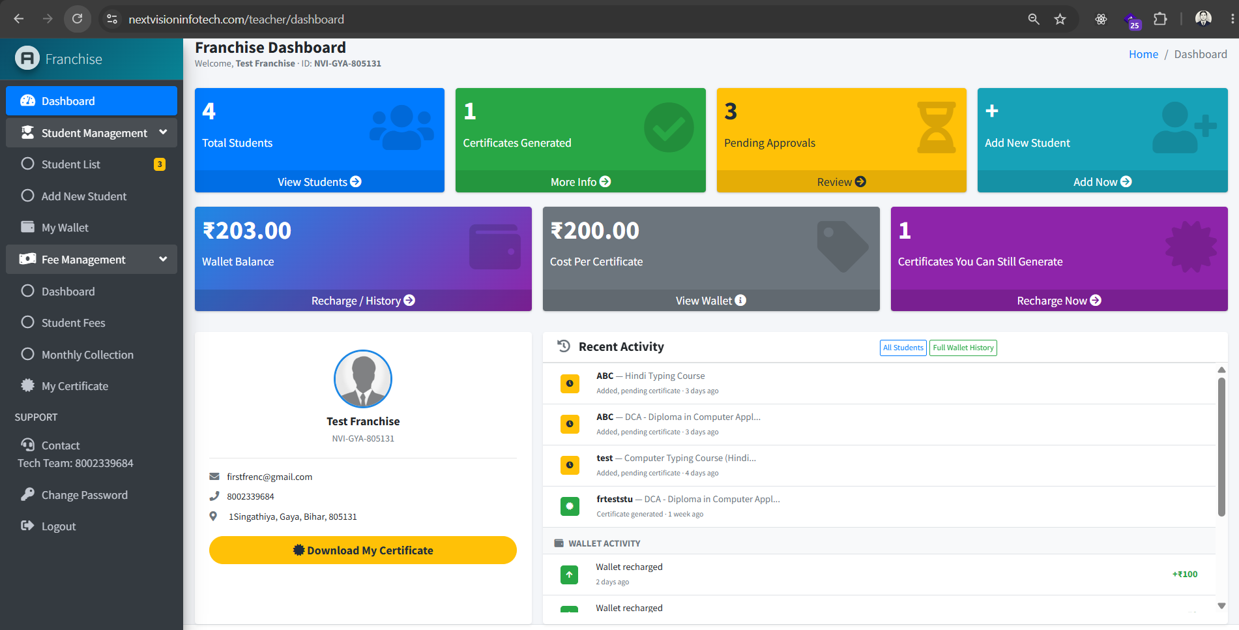
Task: Open Recharge / History on Wallet Balance card
Action: (x=363, y=301)
